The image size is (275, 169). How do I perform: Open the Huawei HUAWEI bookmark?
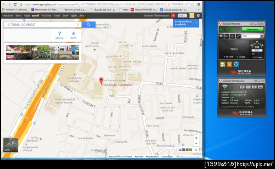144,10
